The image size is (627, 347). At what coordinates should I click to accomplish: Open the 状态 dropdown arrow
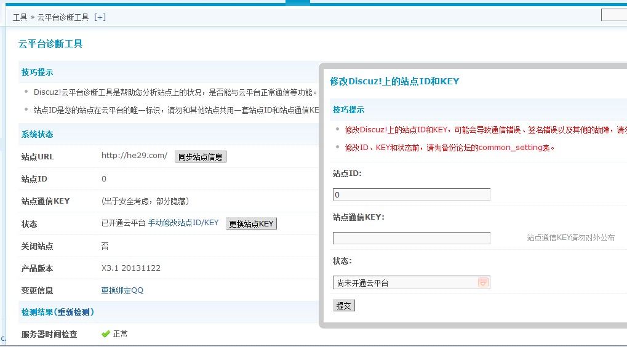[483, 282]
